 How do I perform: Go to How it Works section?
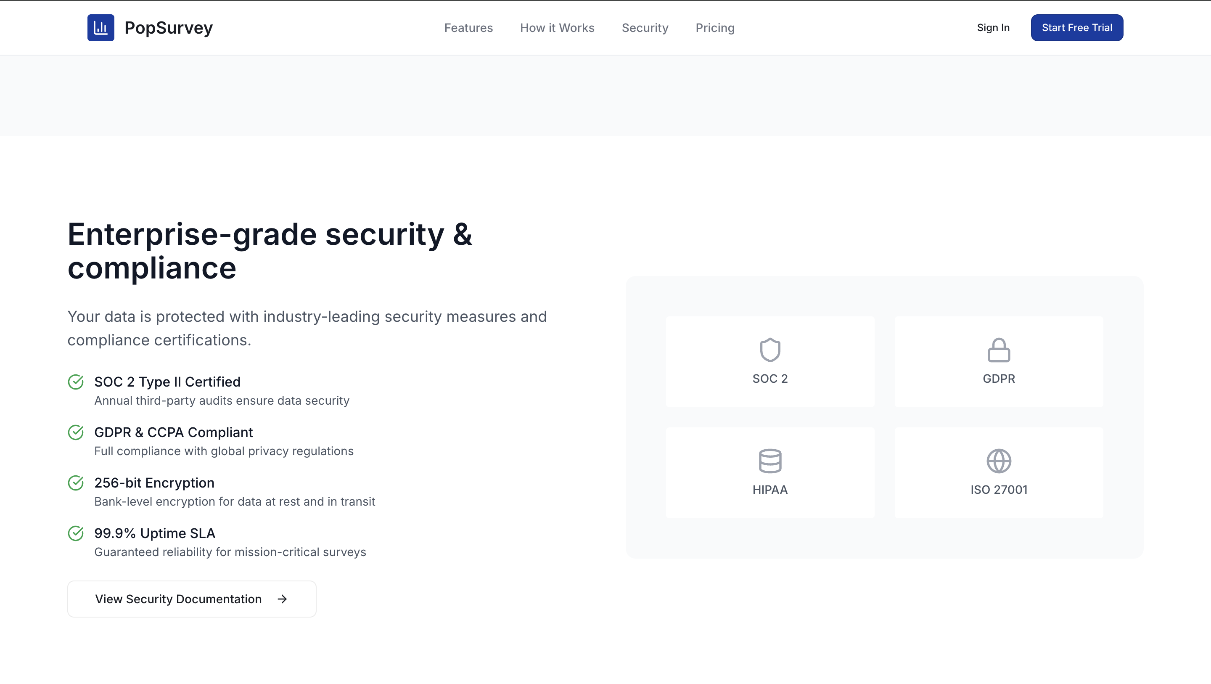pos(557,28)
